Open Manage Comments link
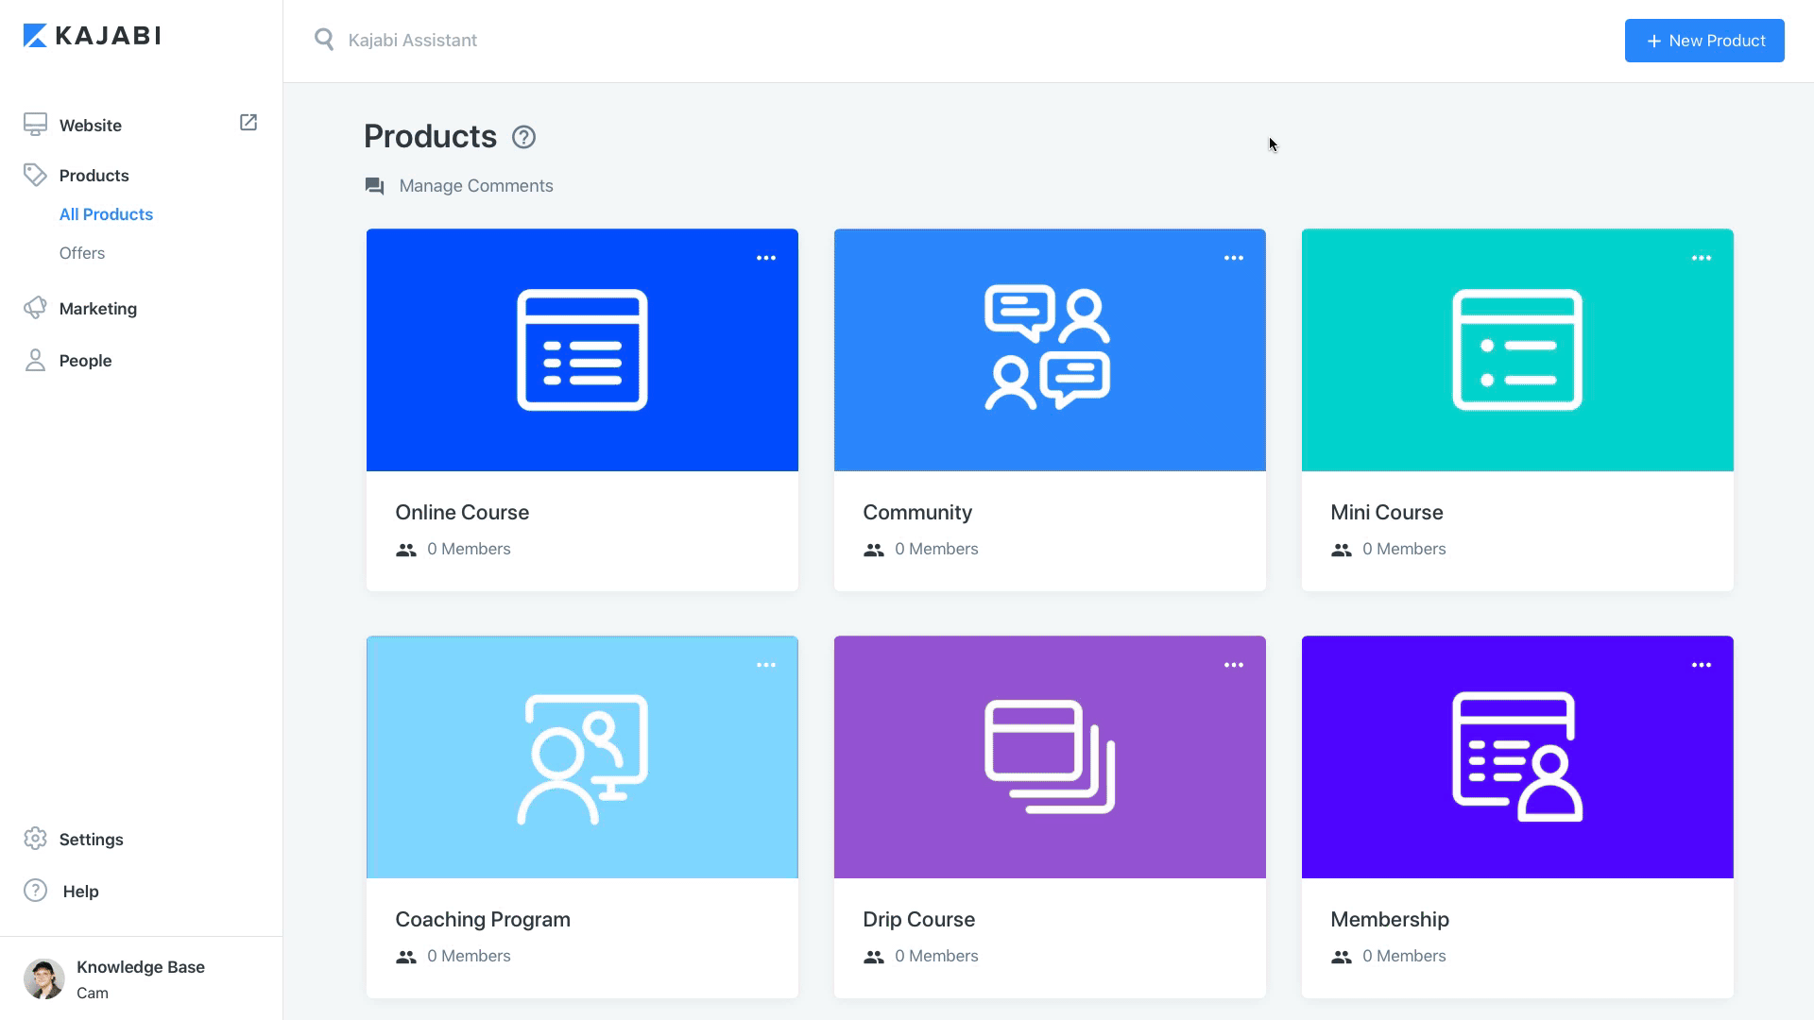The height and width of the screenshot is (1020, 1814). [x=475, y=186]
